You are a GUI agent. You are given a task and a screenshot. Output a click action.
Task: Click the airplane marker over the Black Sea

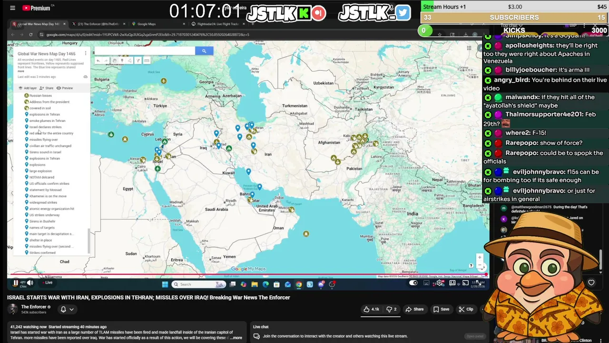pyautogui.click(x=164, y=81)
